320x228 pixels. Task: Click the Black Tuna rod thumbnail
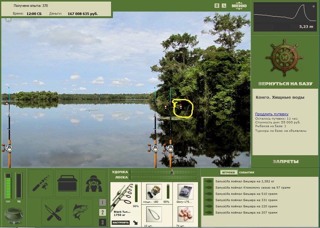[122, 197]
